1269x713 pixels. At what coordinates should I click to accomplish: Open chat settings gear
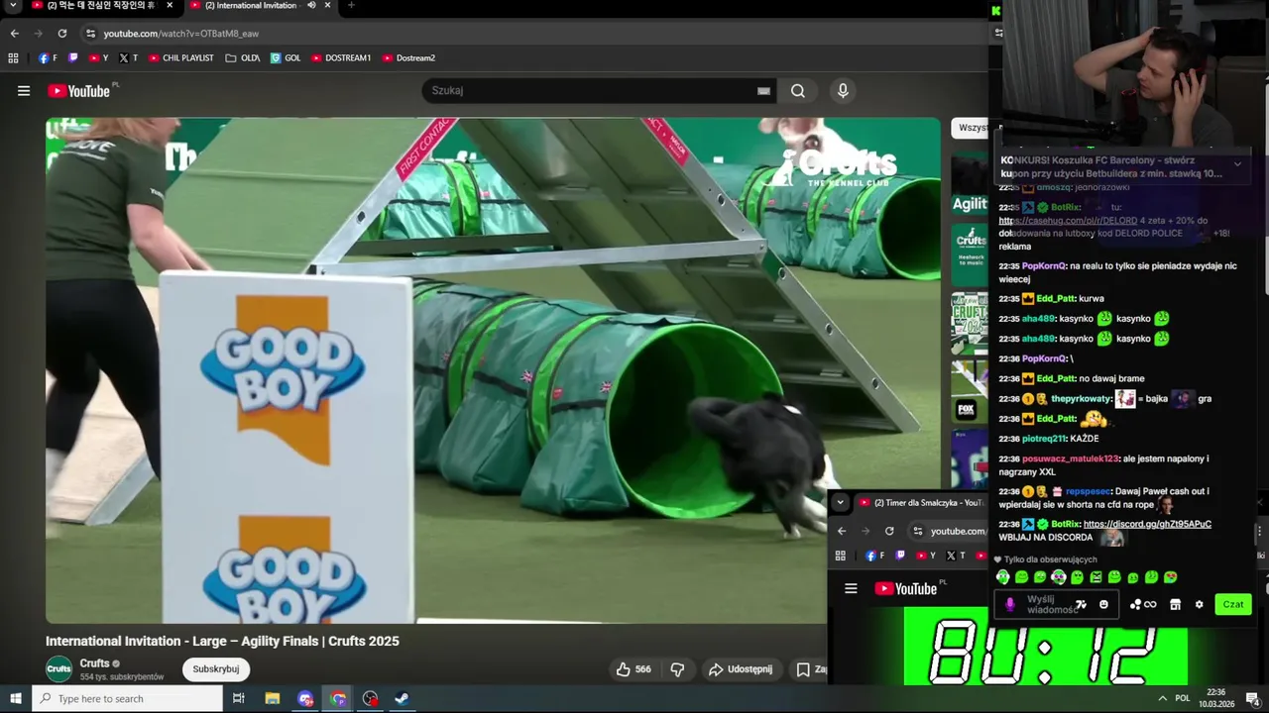1199,604
